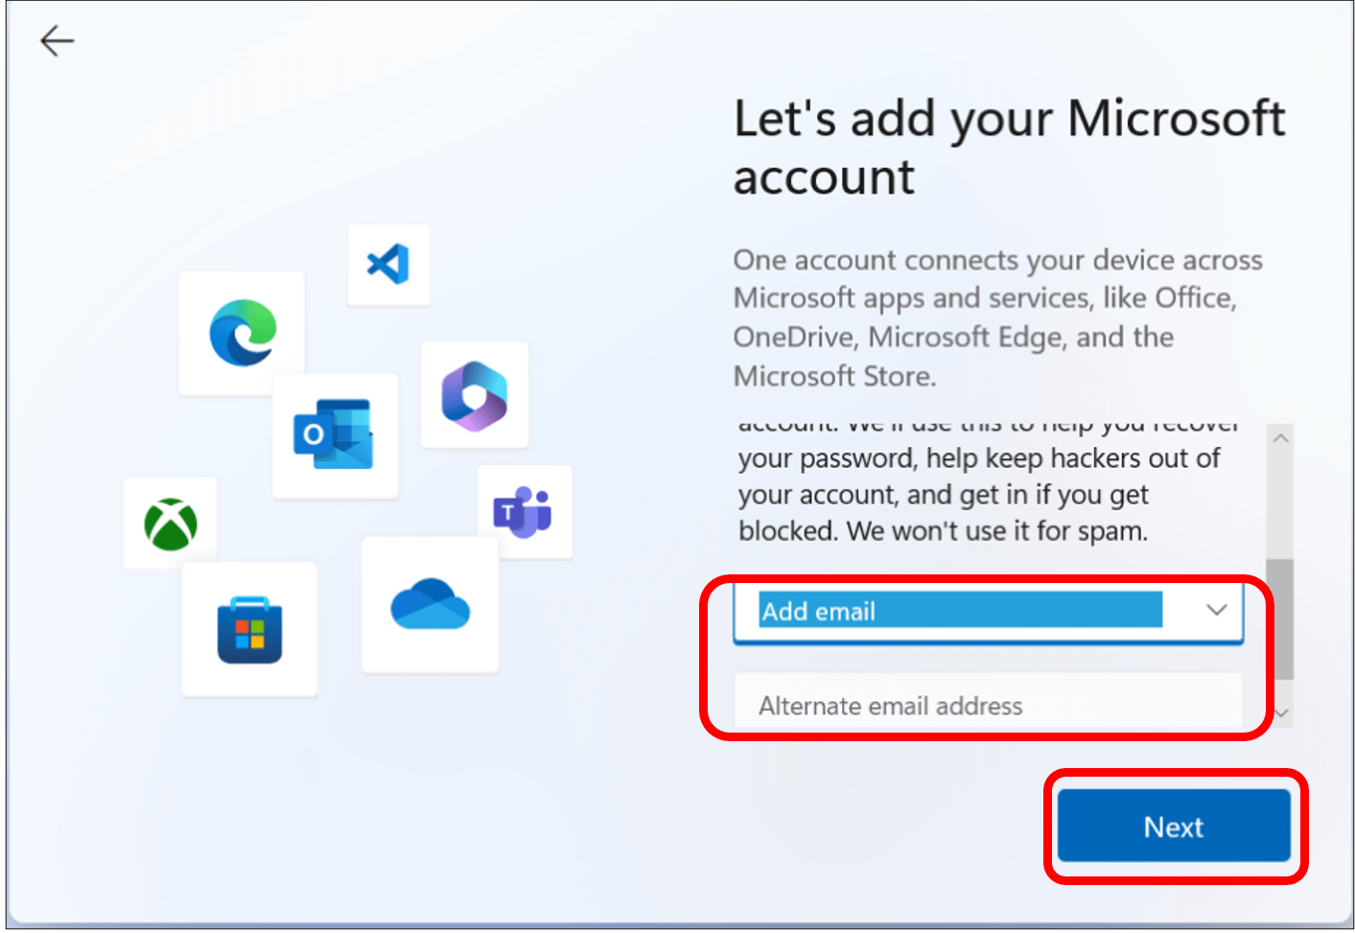Click the Microsoft Teams icon tile
The image size is (1355, 933).
tap(525, 511)
